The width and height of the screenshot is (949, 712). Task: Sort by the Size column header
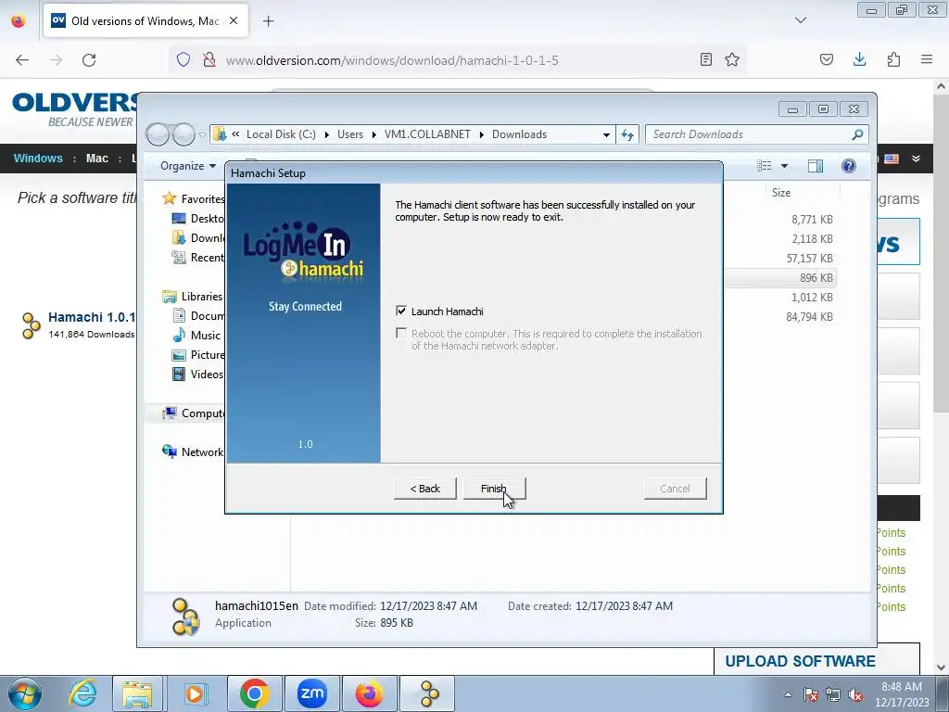click(x=780, y=193)
